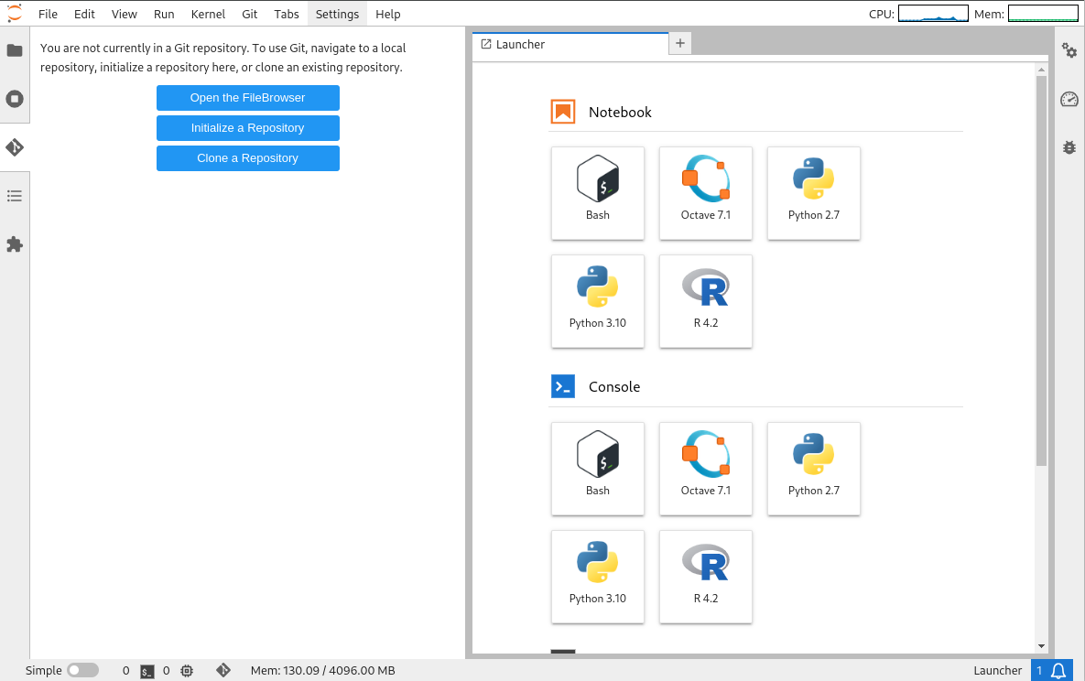Click the kernel chip icon in status bar

point(187,671)
